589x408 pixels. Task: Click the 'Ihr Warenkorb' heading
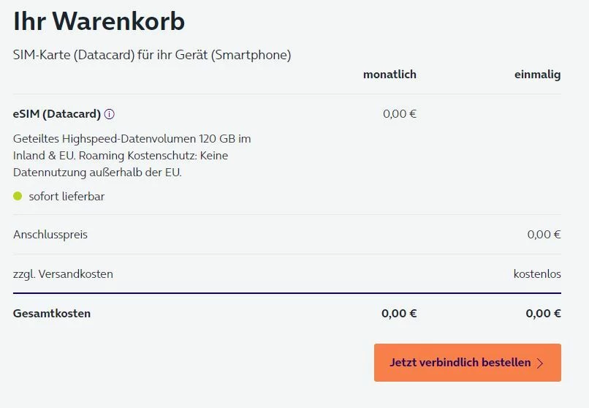(x=99, y=22)
